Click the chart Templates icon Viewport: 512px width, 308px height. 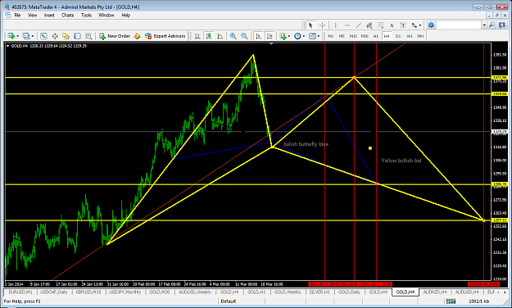(312, 36)
